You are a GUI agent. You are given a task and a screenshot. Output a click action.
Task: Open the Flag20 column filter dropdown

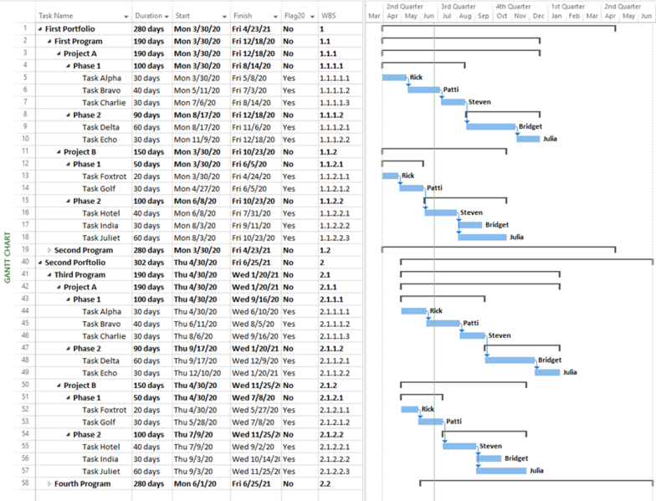click(x=312, y=17)
